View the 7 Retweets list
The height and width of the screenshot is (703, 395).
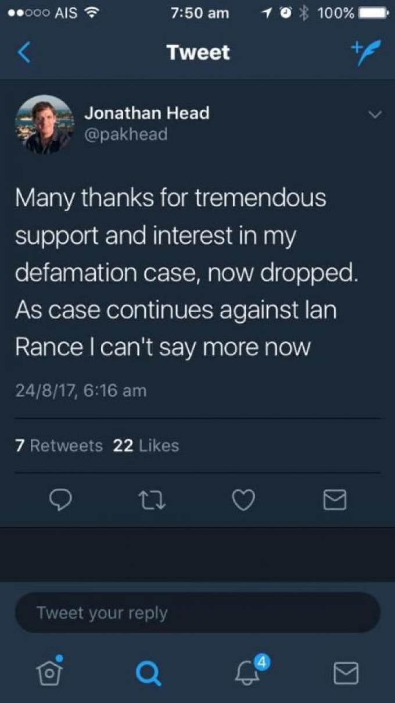[x=59, y=446]
